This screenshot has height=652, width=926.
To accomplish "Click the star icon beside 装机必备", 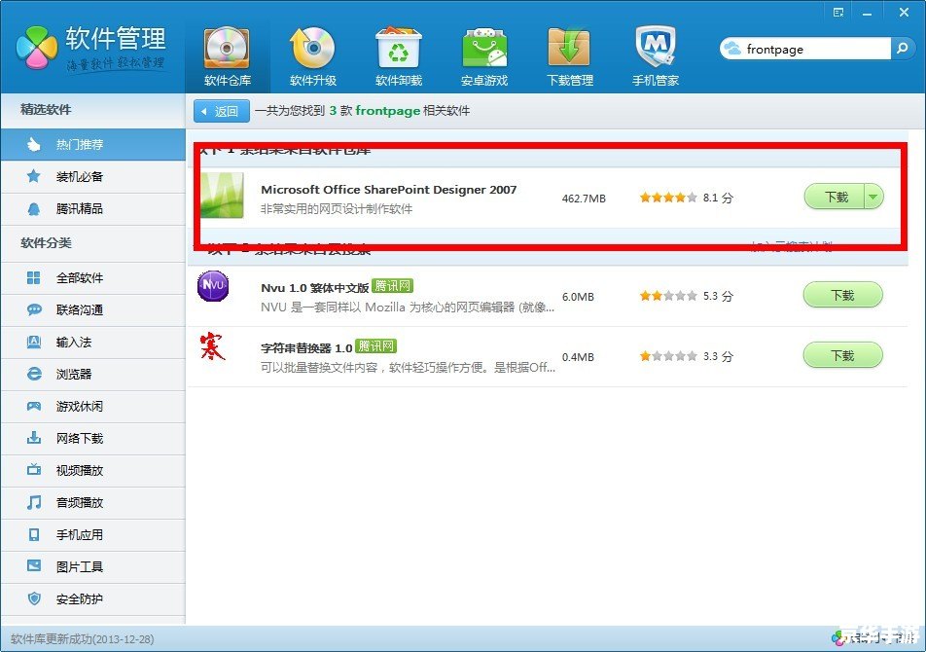I will pos(34,176).
